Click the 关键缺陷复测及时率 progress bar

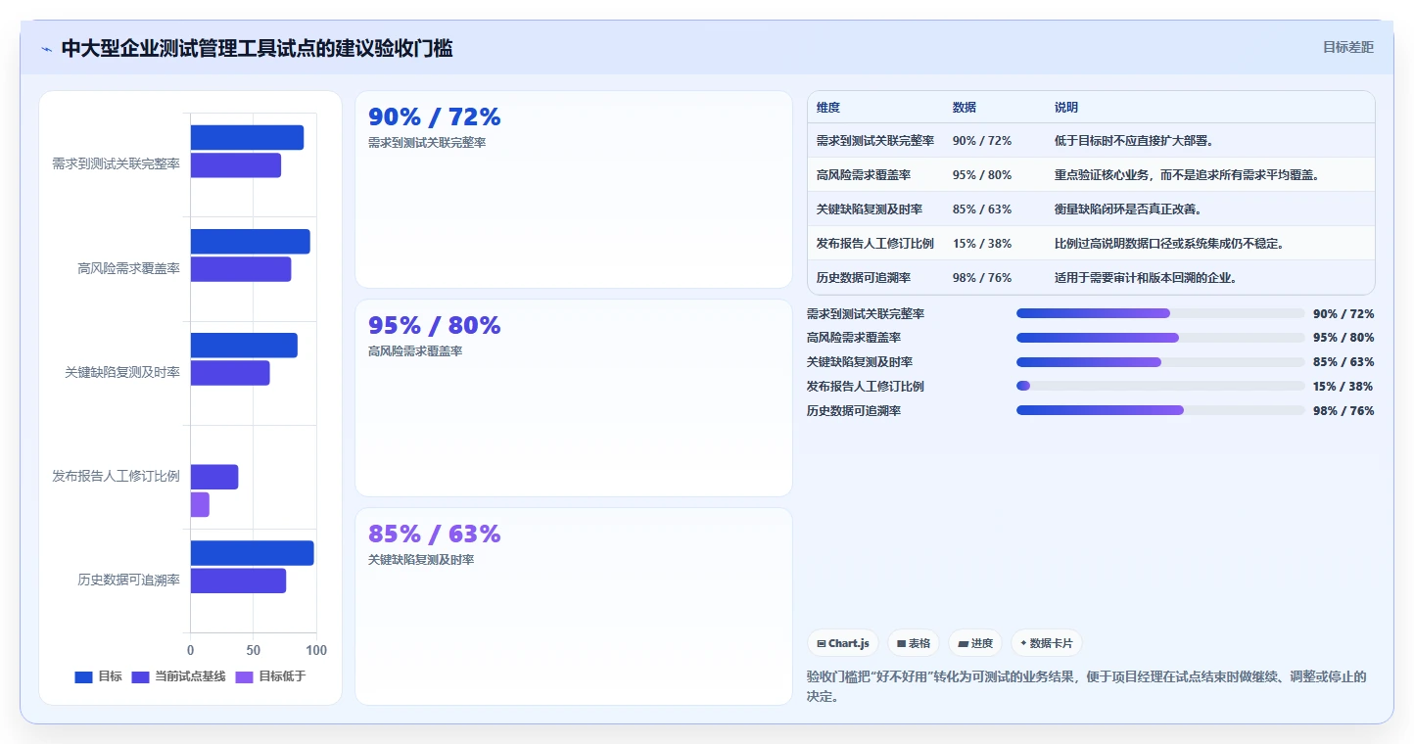click(x=1160, y=362)
